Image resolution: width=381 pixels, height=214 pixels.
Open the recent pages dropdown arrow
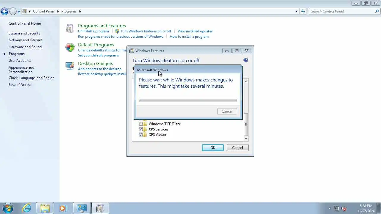pos(19,12)
